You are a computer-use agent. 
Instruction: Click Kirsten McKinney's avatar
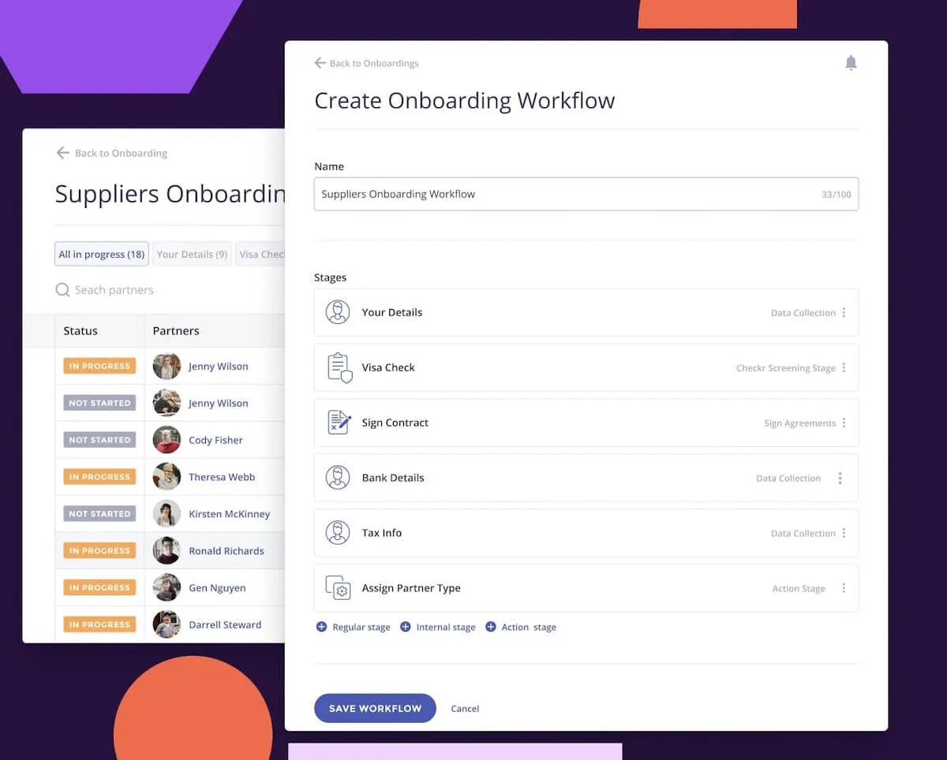pos(167,514)
